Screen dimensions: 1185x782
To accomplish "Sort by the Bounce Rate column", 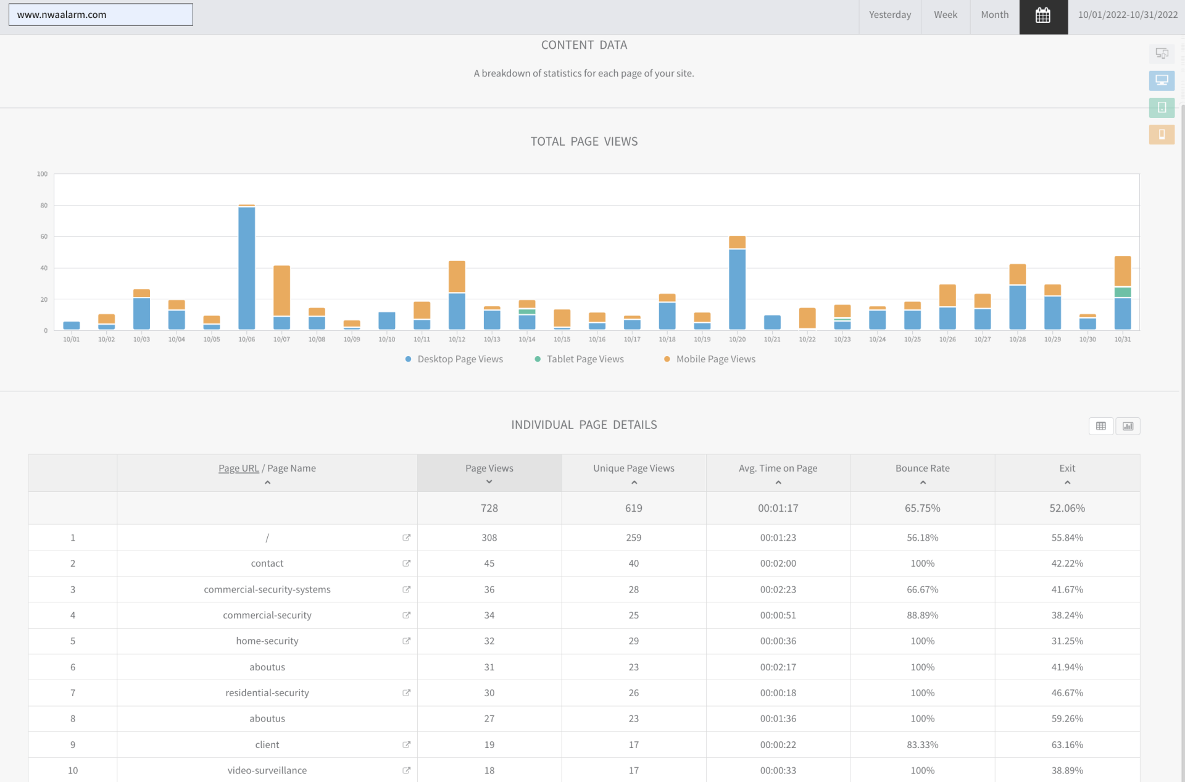I will [x=922, y=473].
